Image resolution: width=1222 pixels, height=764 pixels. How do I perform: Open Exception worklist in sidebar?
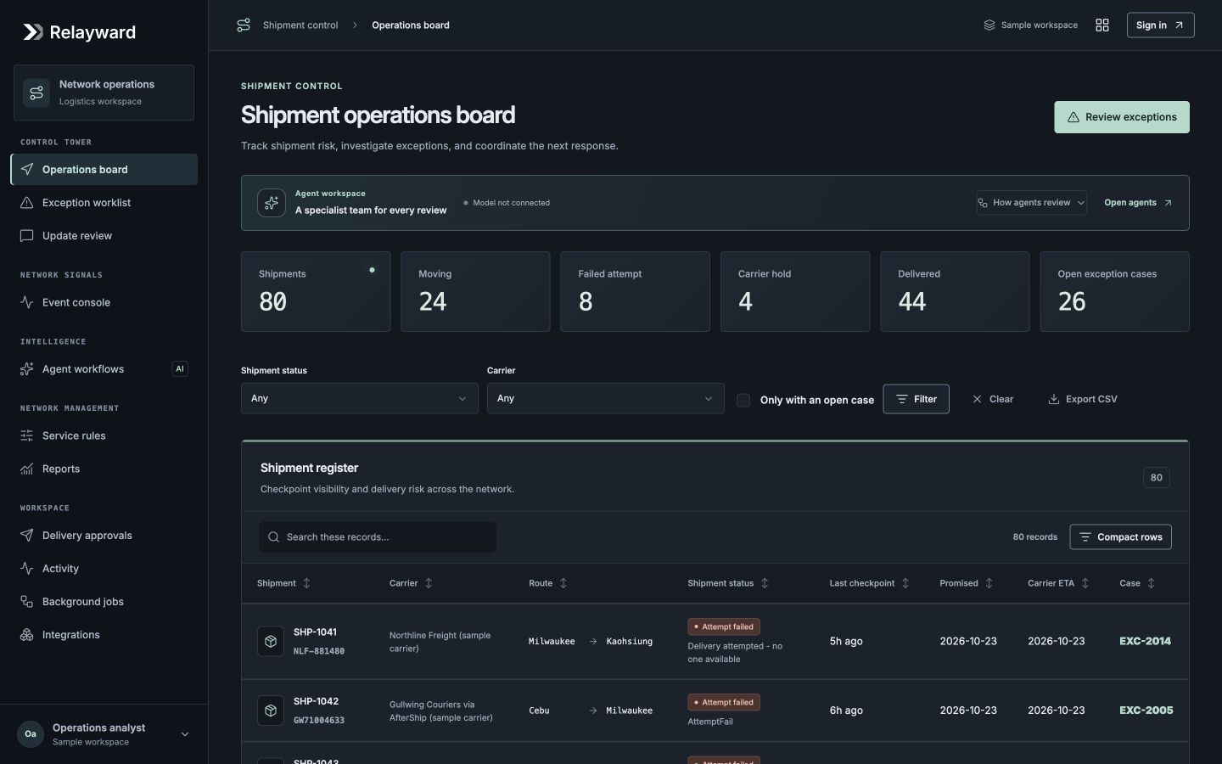coord(104,203)
